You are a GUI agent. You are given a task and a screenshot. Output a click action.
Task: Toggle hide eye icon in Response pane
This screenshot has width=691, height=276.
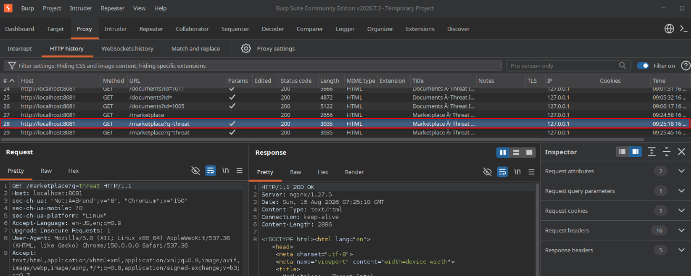point(488,172)
